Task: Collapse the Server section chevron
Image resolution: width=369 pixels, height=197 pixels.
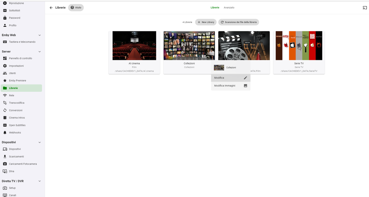Action: coord(40,52)
